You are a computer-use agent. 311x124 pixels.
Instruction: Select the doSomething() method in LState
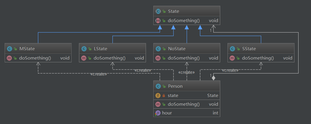(109, 58)
